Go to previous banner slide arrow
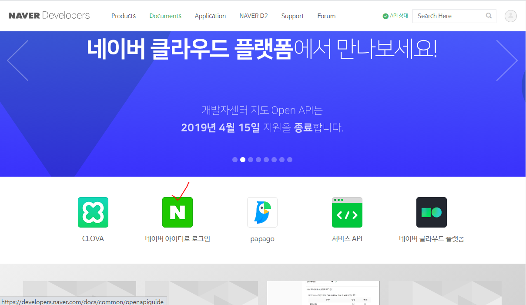The width and height of the screenshot is (526, 305). pyautogui.click(x=18, y=60)
